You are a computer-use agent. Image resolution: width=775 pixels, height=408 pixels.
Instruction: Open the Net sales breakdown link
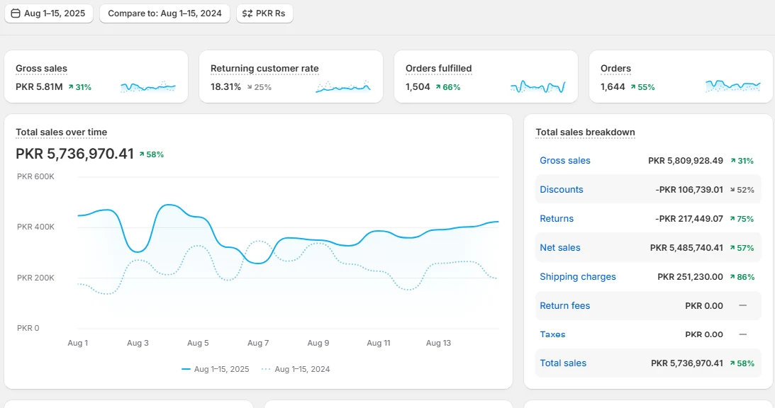tap(560, 248)
